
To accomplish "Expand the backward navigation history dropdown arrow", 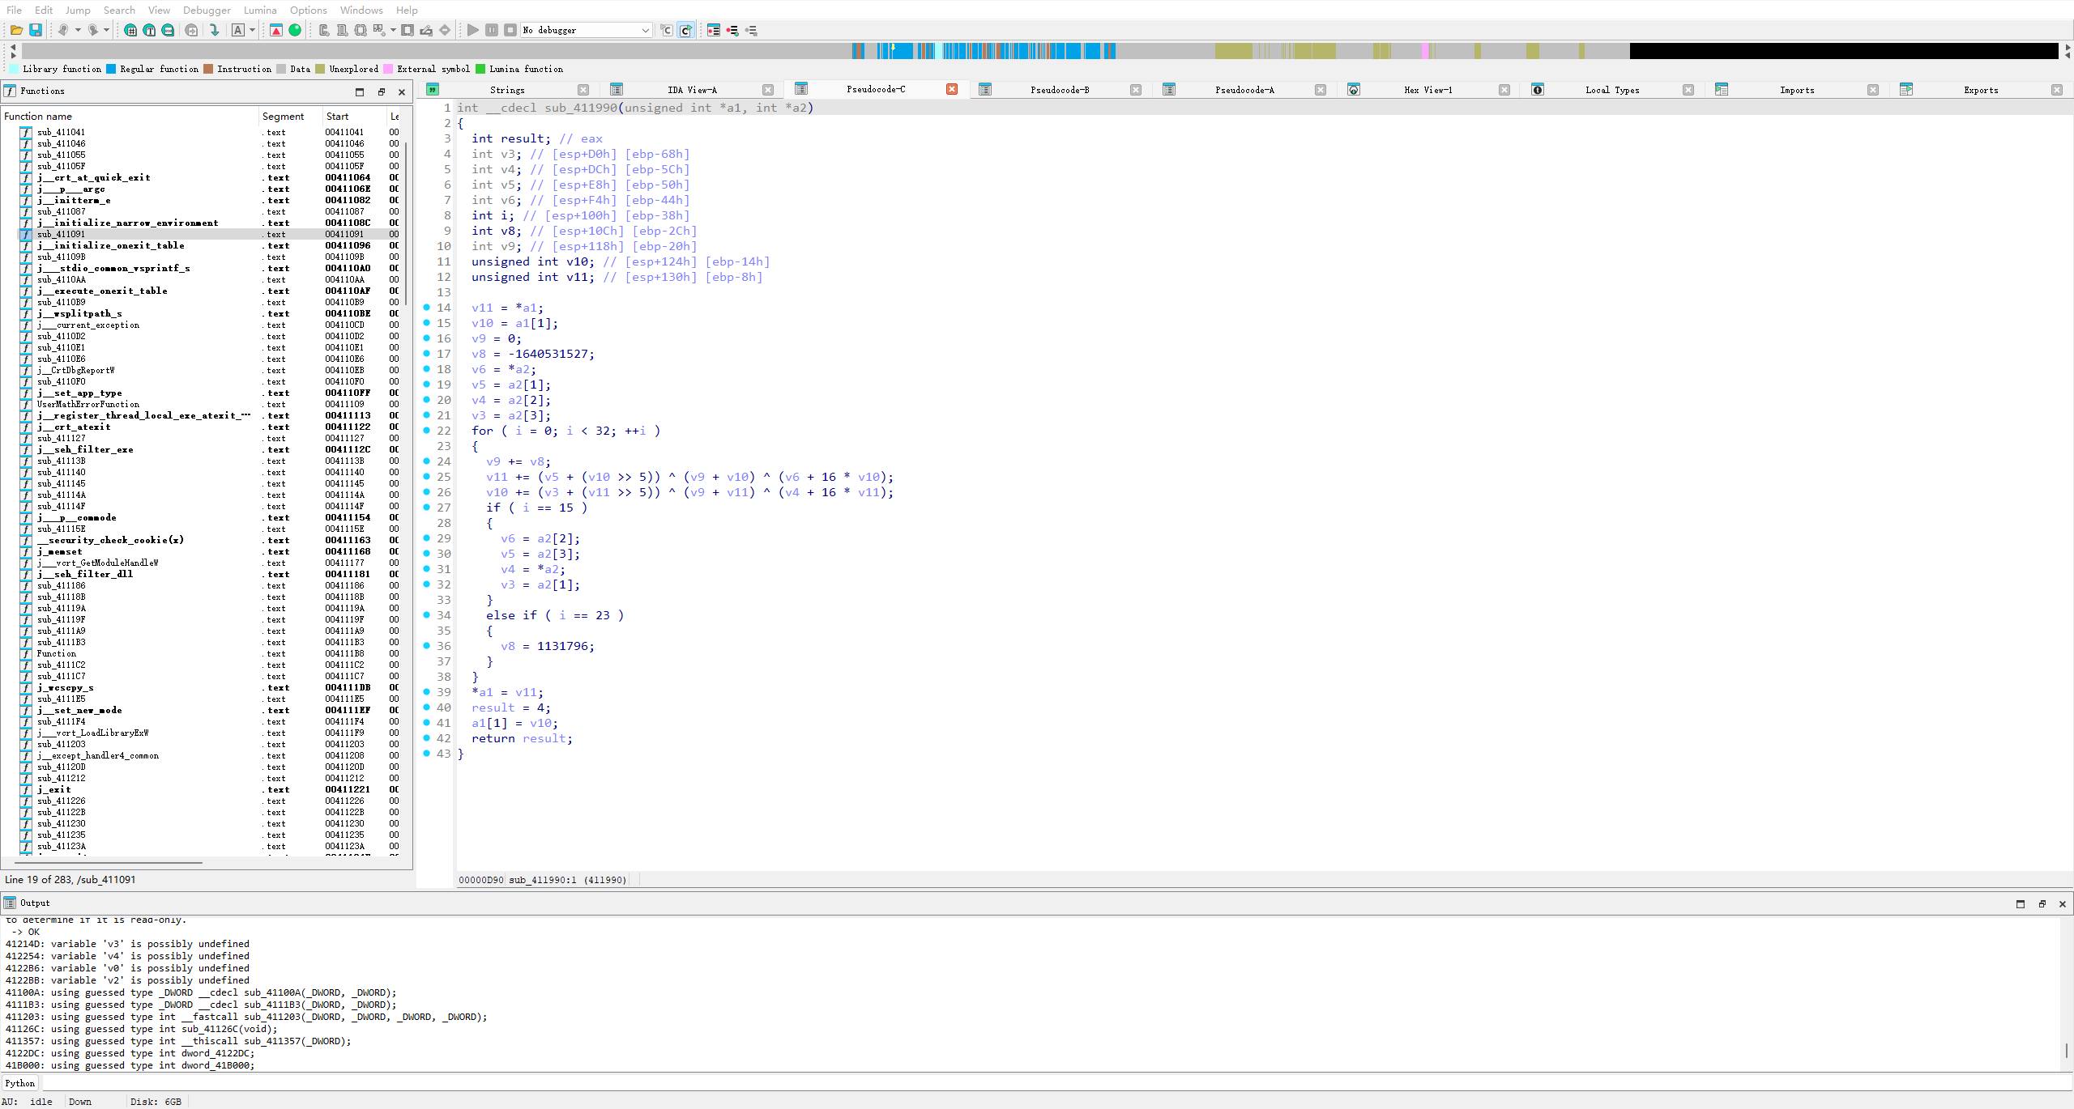I will pyautogui.click(x=78, y=30).
